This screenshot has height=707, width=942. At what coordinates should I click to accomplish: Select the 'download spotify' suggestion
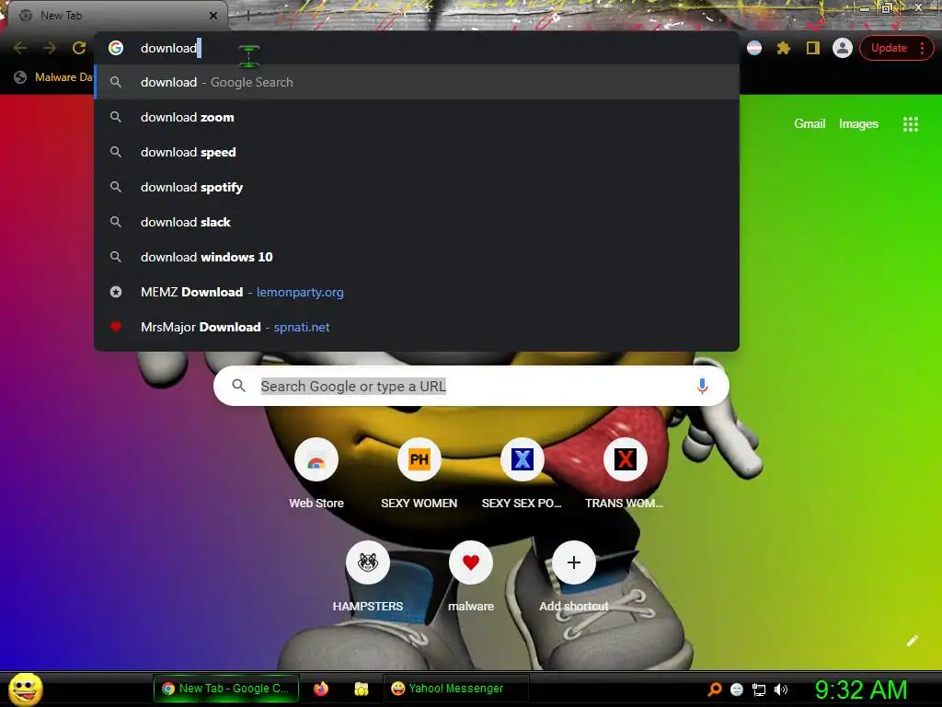[417, 187]
